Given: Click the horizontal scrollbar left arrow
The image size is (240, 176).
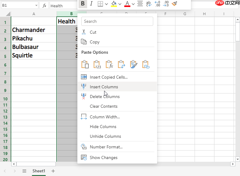Looking at the screenshot, I should coord(14,164).
